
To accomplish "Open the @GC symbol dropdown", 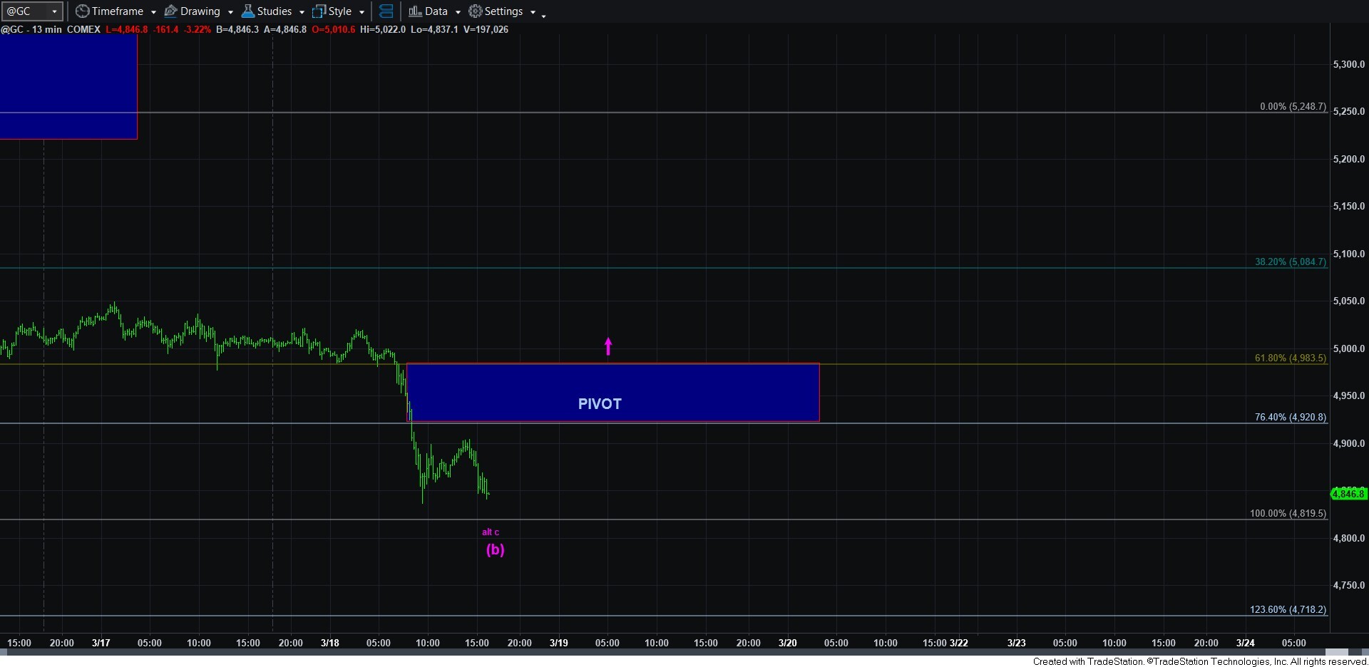I will pos(53,11).
